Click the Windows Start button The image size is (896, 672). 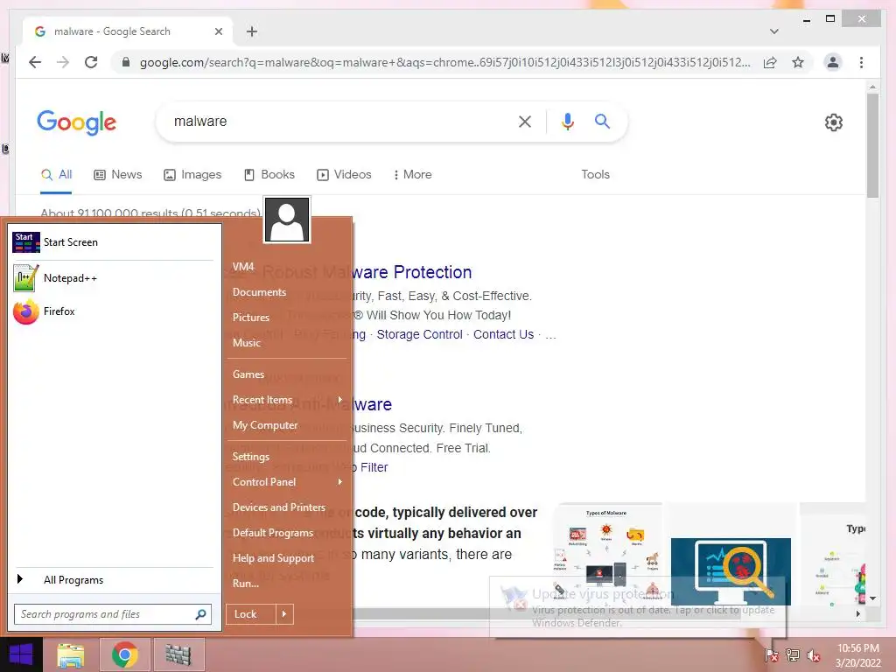(21, 654)
